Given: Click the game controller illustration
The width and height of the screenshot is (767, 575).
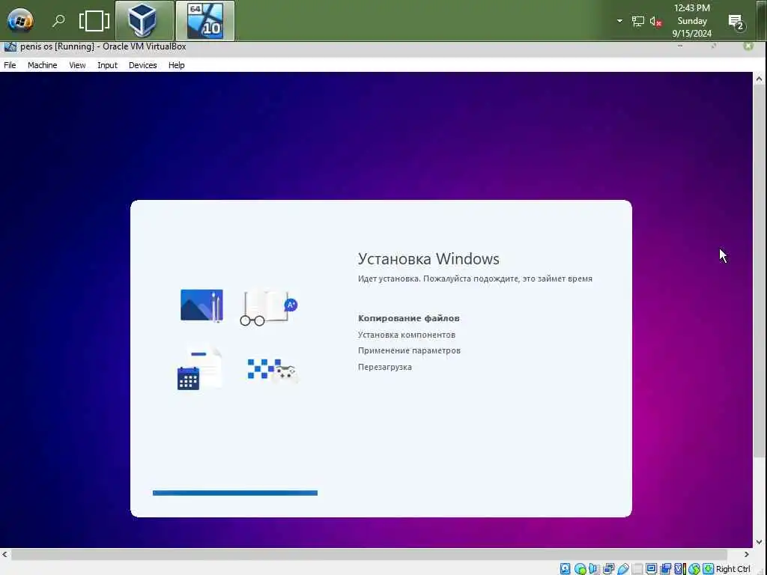Looking at the screenshot, I should [x=273, y=371].
